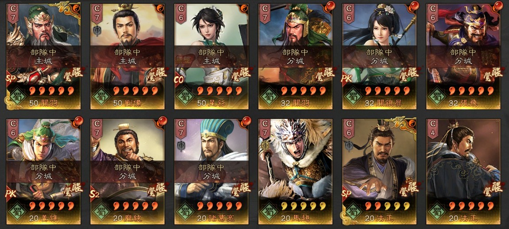
Task: Select the SP 法正 card portrait
Action: tap(379, 171)
